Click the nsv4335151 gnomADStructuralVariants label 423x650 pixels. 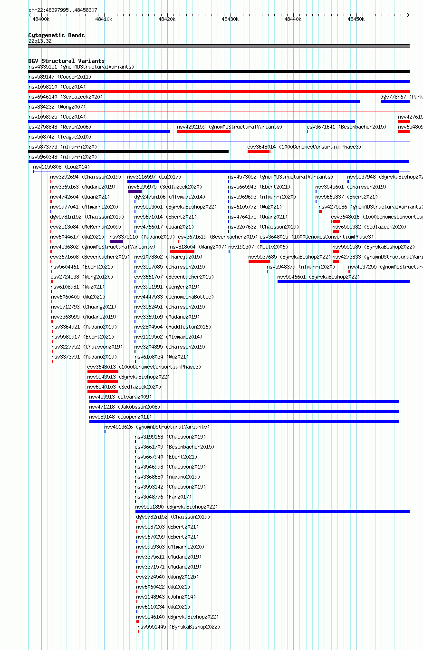coord(81,67)
